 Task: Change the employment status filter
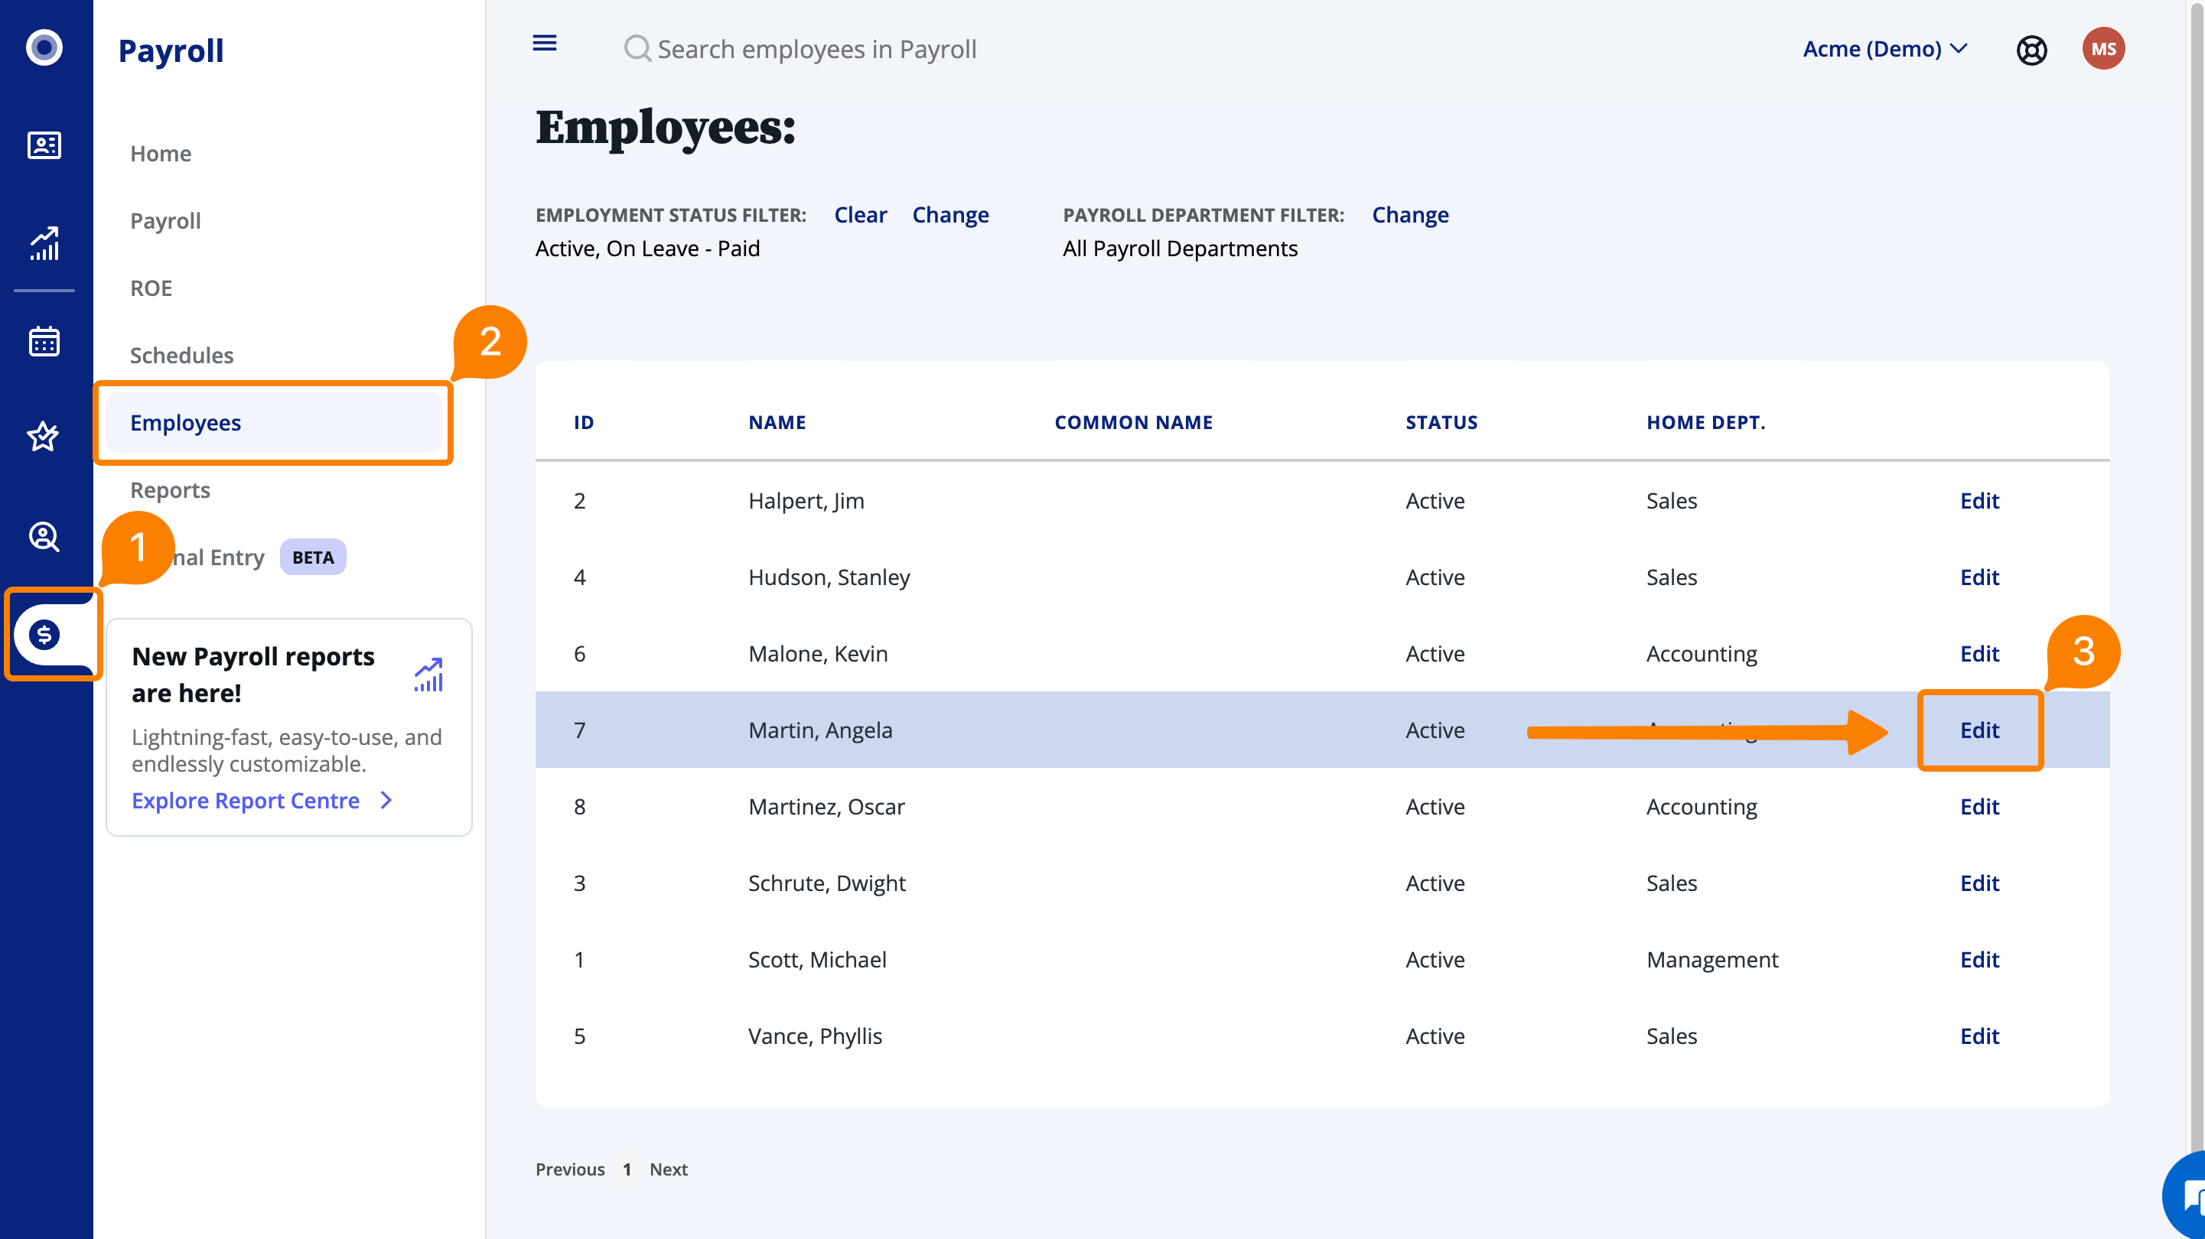pyautogui.click(x=950, y=215)
